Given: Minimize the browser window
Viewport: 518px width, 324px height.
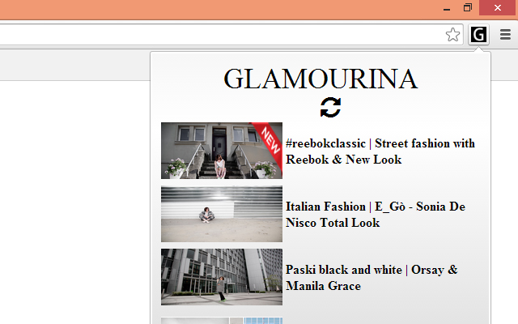Looking at the screenshot, I should (x=447, y=7).
